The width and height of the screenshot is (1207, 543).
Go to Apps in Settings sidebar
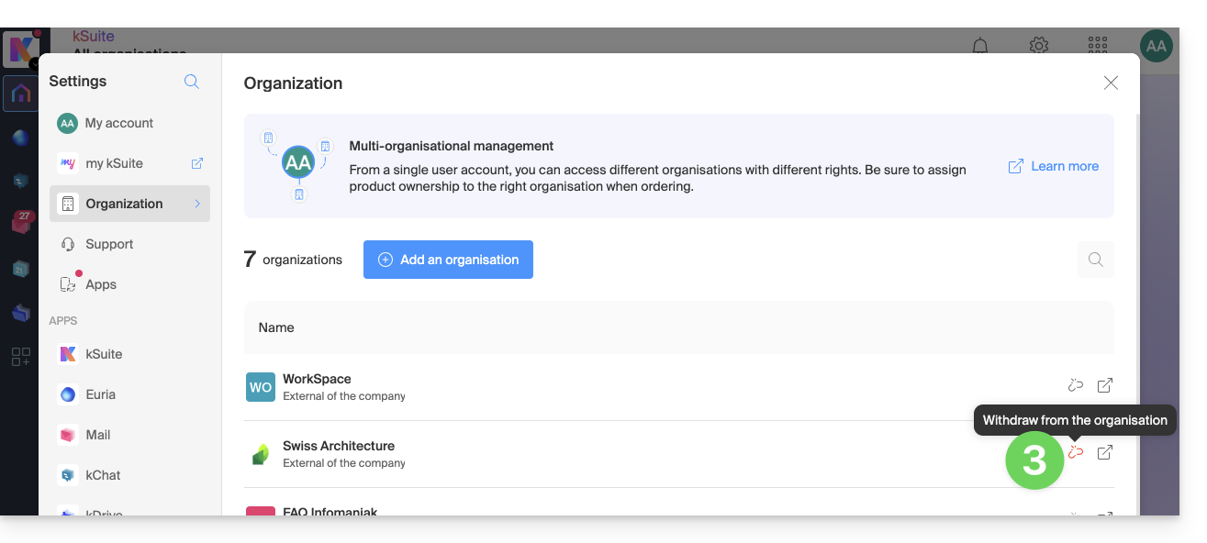(100, 284)
